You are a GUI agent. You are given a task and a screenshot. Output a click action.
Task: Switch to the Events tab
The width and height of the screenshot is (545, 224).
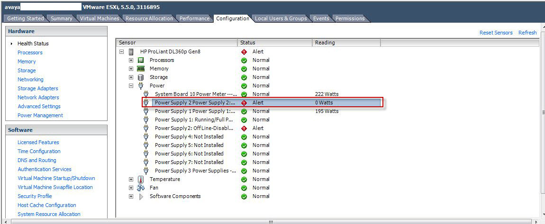click(321, 18)
